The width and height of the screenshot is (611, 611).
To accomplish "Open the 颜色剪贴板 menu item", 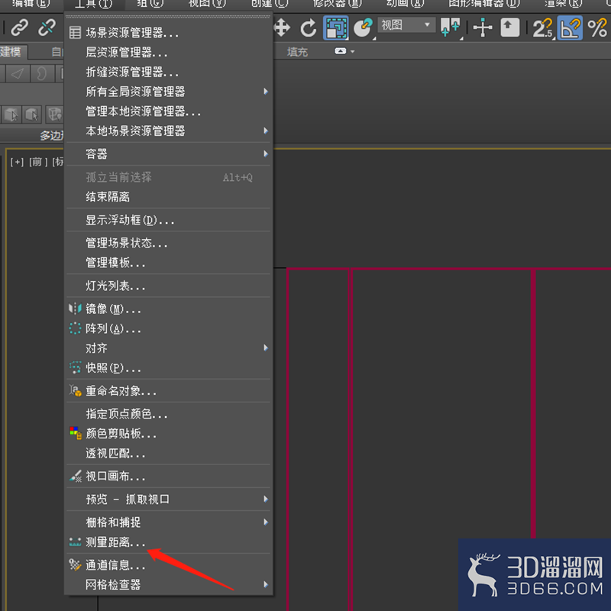I will pyautogui.click(x=168, y=434).
